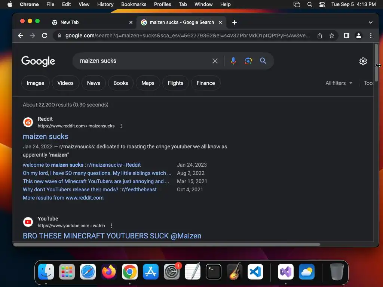
Task: Open More results from www.reddit.com
Action: tap(63, 198)
